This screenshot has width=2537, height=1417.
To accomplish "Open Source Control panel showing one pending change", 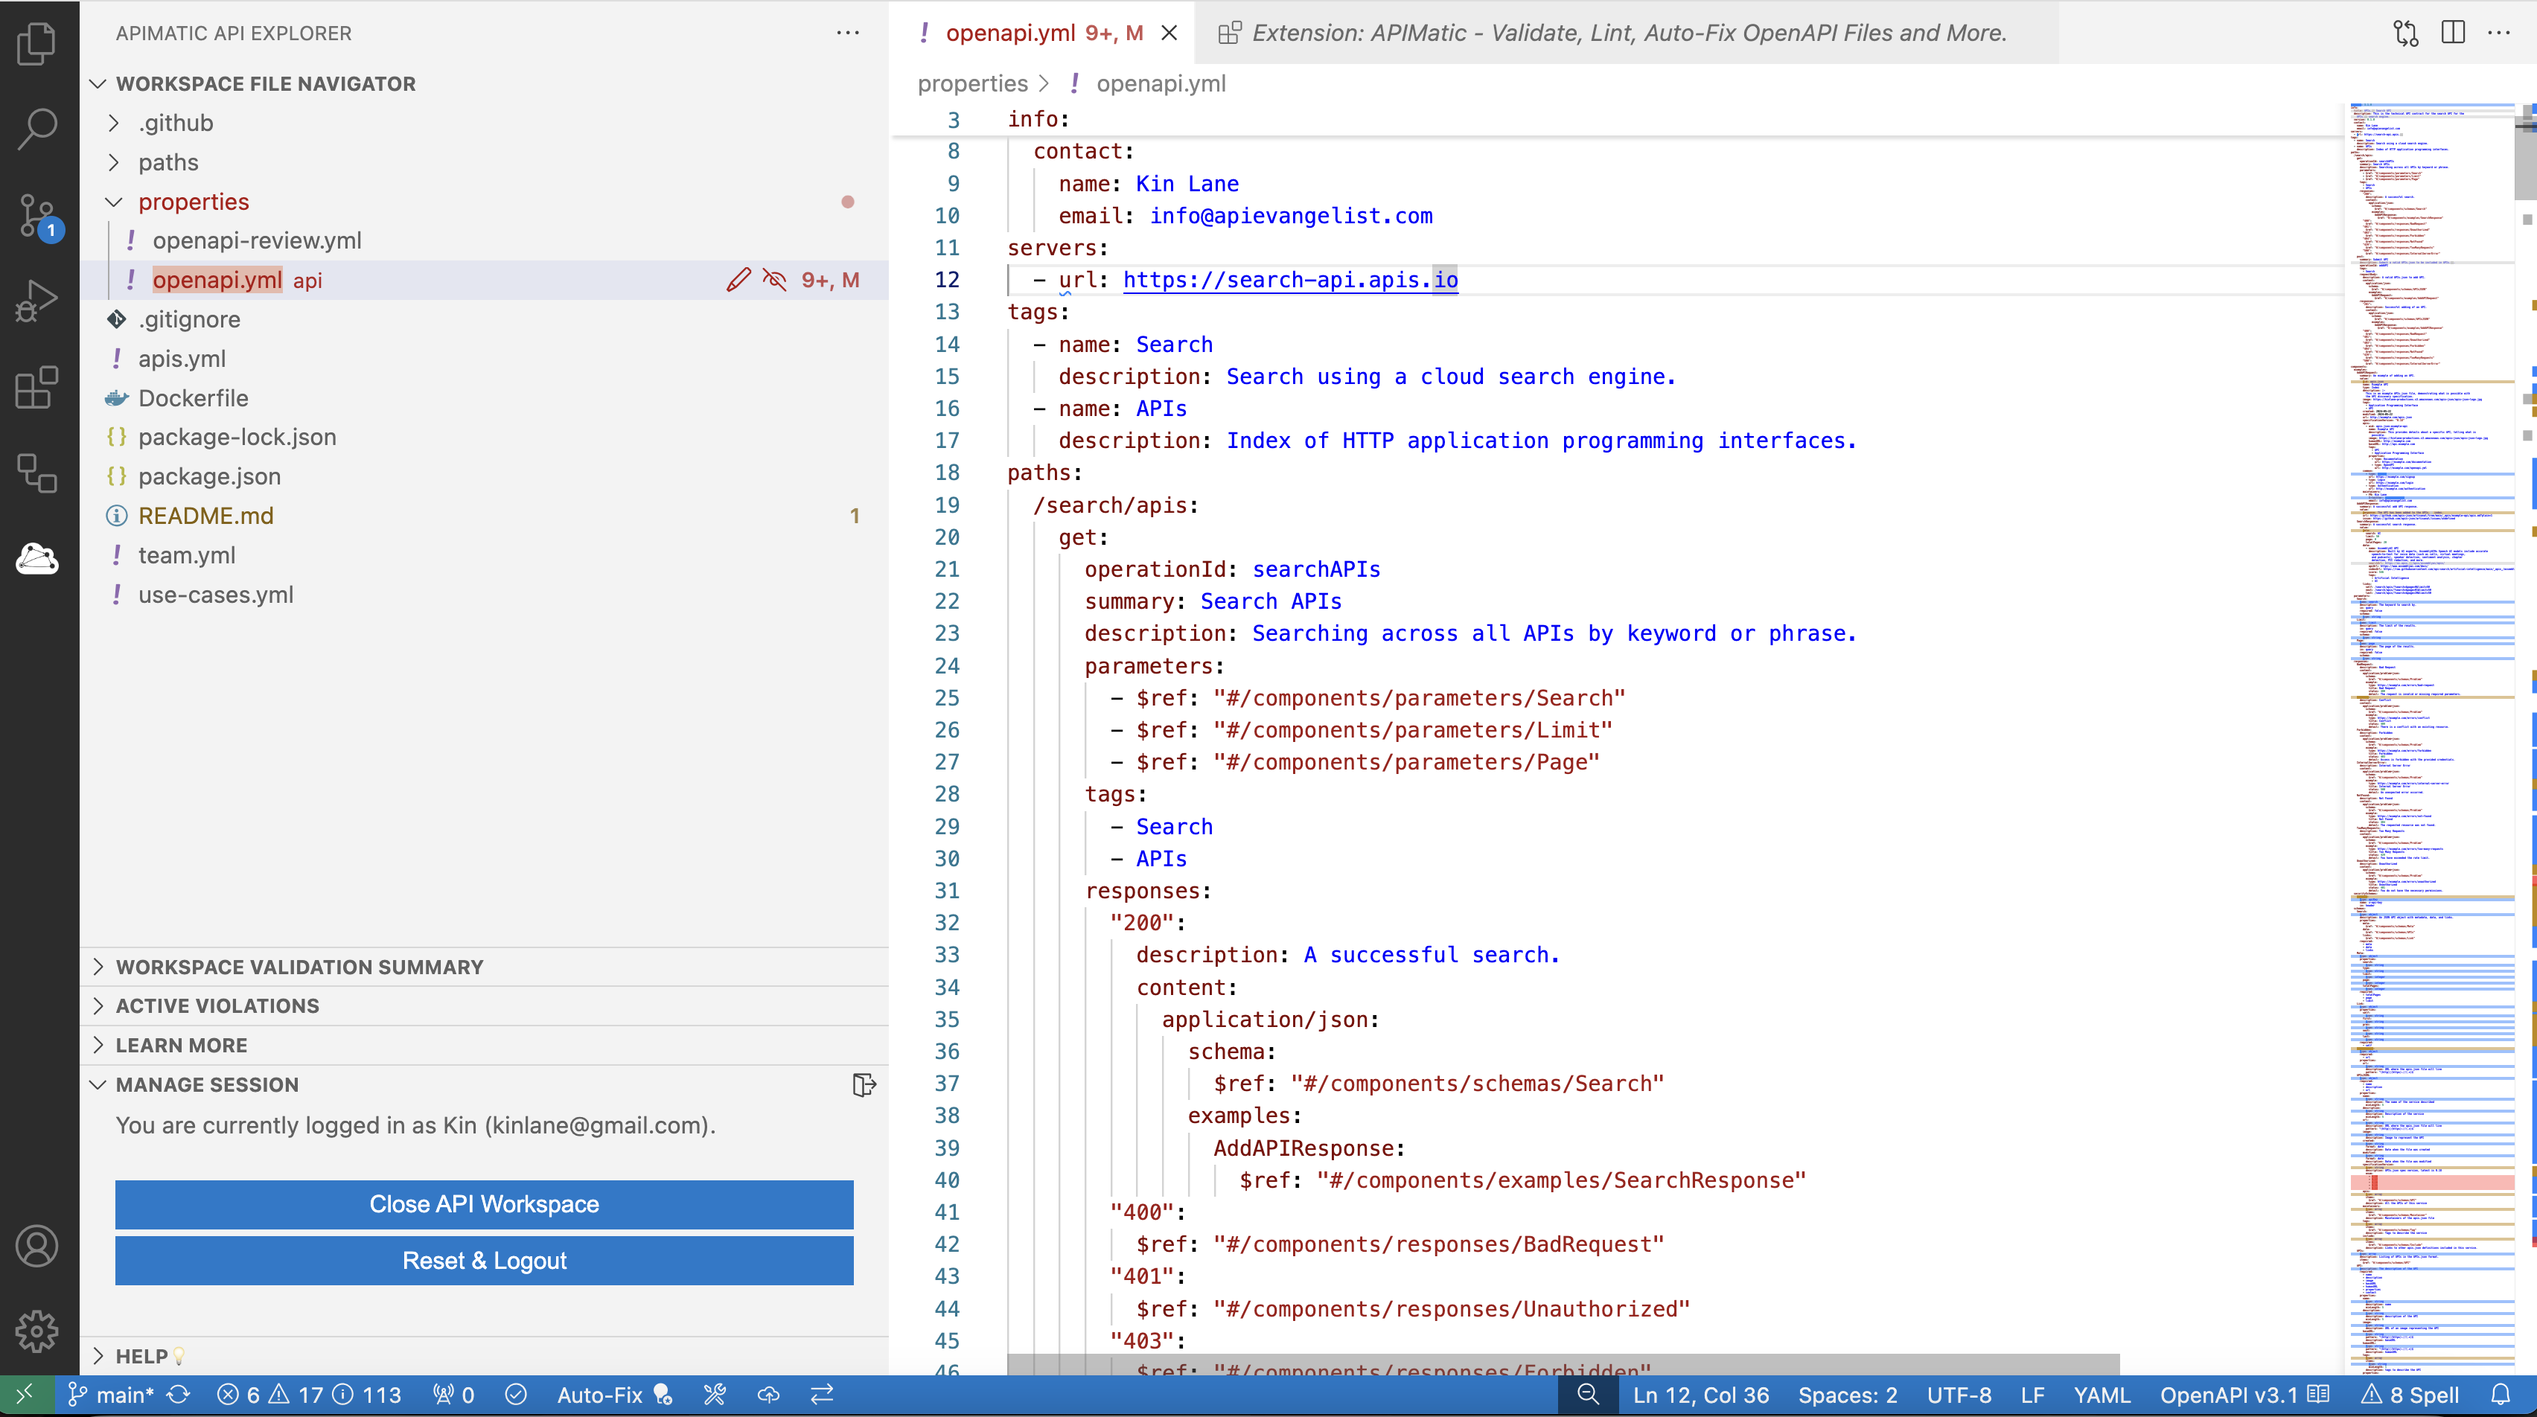I will point(36,214).
